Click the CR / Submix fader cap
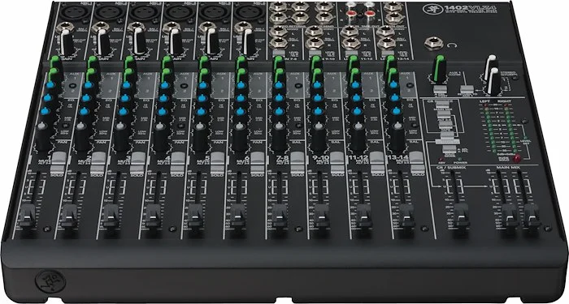Viewport: 569px width, 304px height. [461, 215]
